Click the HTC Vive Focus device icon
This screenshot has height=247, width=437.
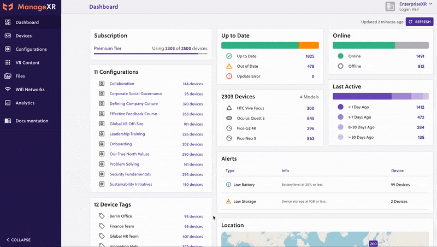coord(229,108)
